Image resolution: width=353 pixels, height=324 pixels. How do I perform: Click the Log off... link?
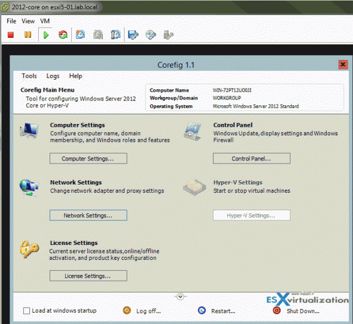coord(148,311)
